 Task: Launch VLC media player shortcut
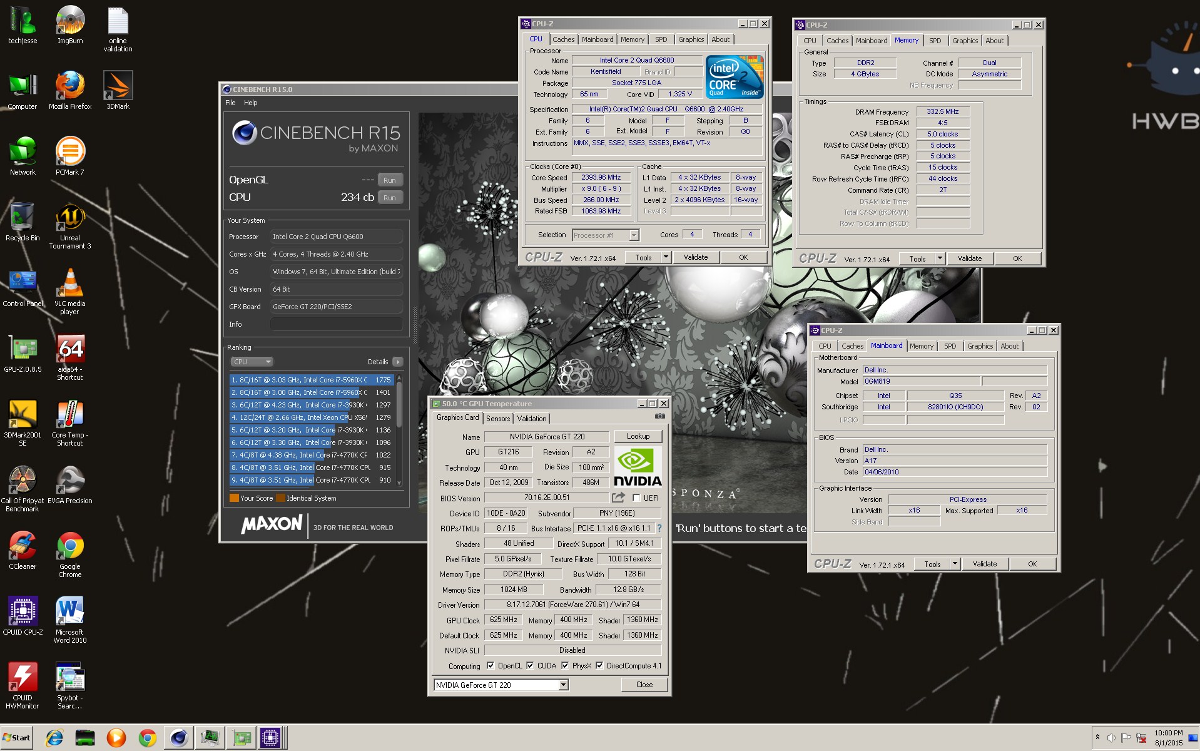(x=70, y=292)
